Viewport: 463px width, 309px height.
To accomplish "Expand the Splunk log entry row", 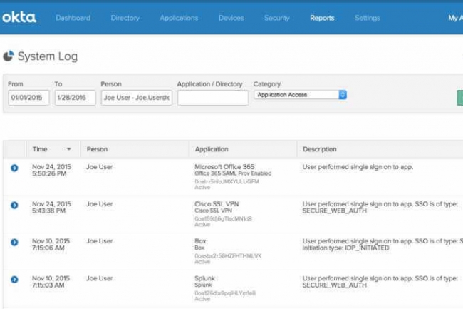I will [14, 279].
